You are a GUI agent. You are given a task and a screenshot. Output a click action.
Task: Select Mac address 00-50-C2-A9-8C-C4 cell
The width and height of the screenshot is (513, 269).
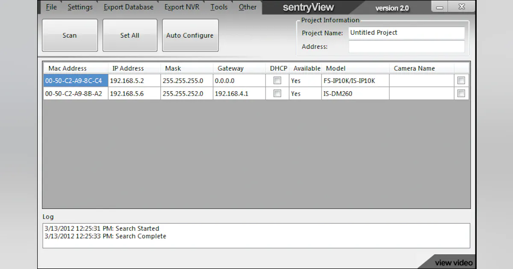click(x=76, y=80)
